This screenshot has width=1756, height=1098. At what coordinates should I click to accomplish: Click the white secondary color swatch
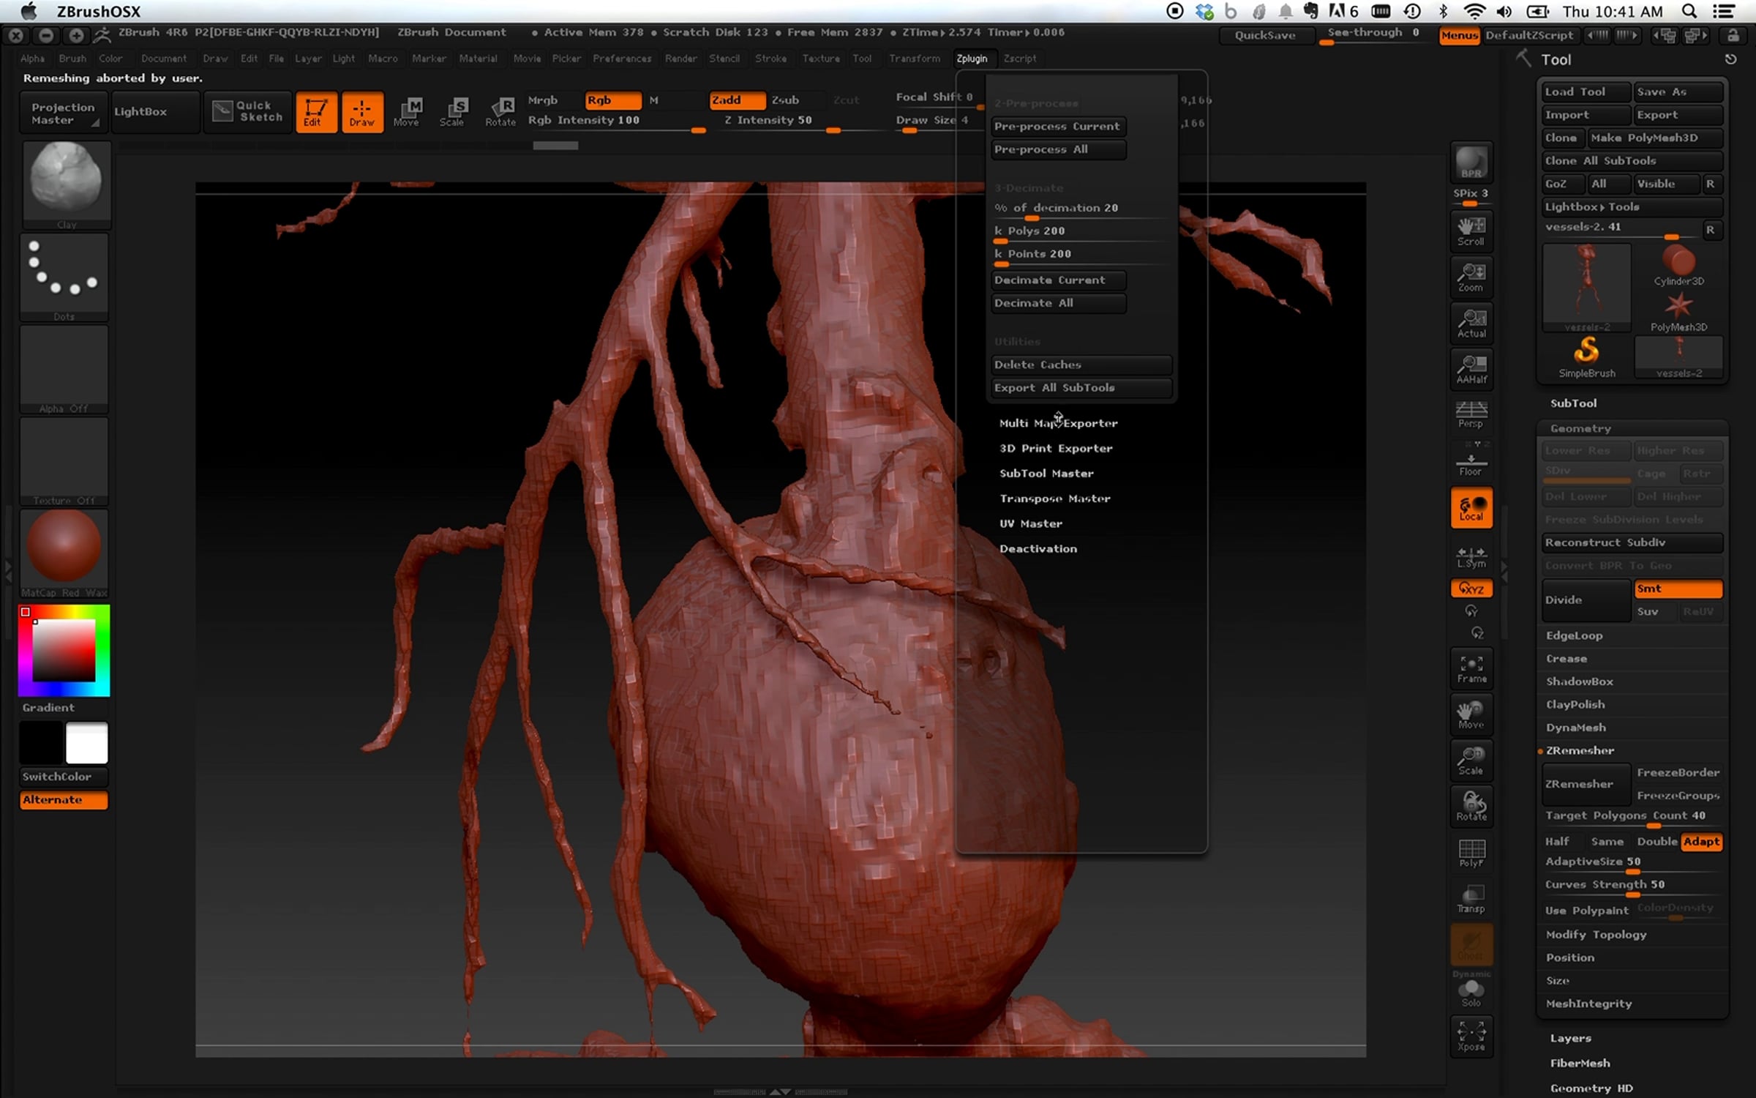click(86, 743)
